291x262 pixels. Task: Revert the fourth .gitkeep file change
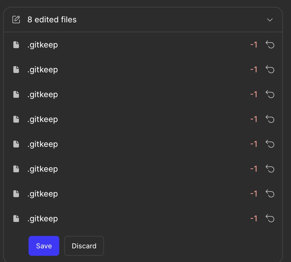[270, 119]
